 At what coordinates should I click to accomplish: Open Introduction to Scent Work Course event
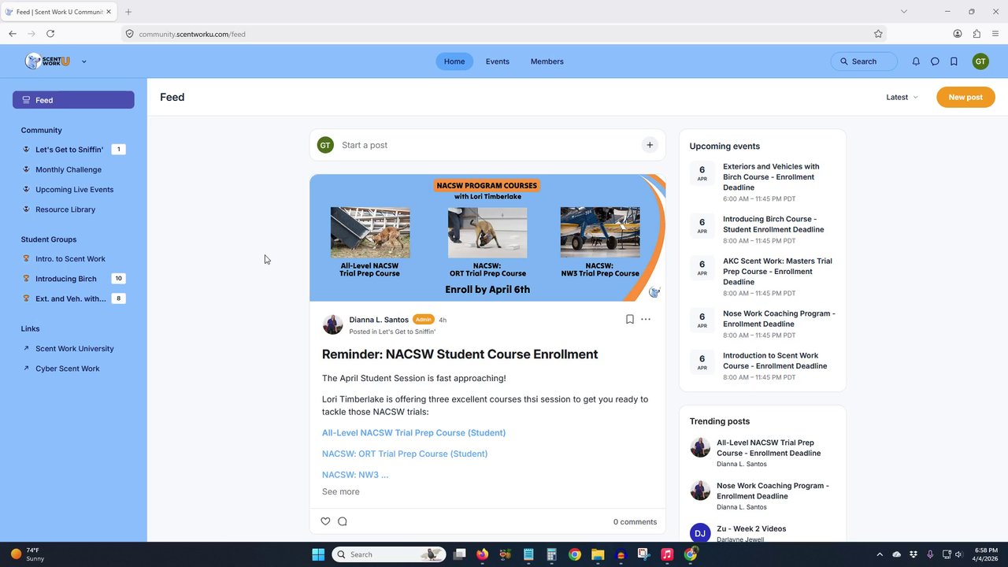775,361
